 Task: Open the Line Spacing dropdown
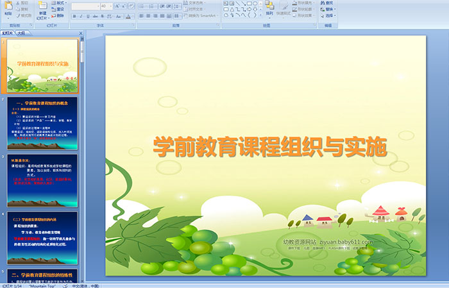tap(177, 6)
